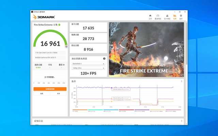Toggle the pale yellow legend item in chart
The height and width of the screenshot is (136, 218).
point(157,111)
